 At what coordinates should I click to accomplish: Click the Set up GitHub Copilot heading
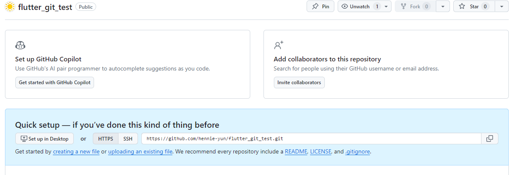(48, 59)
